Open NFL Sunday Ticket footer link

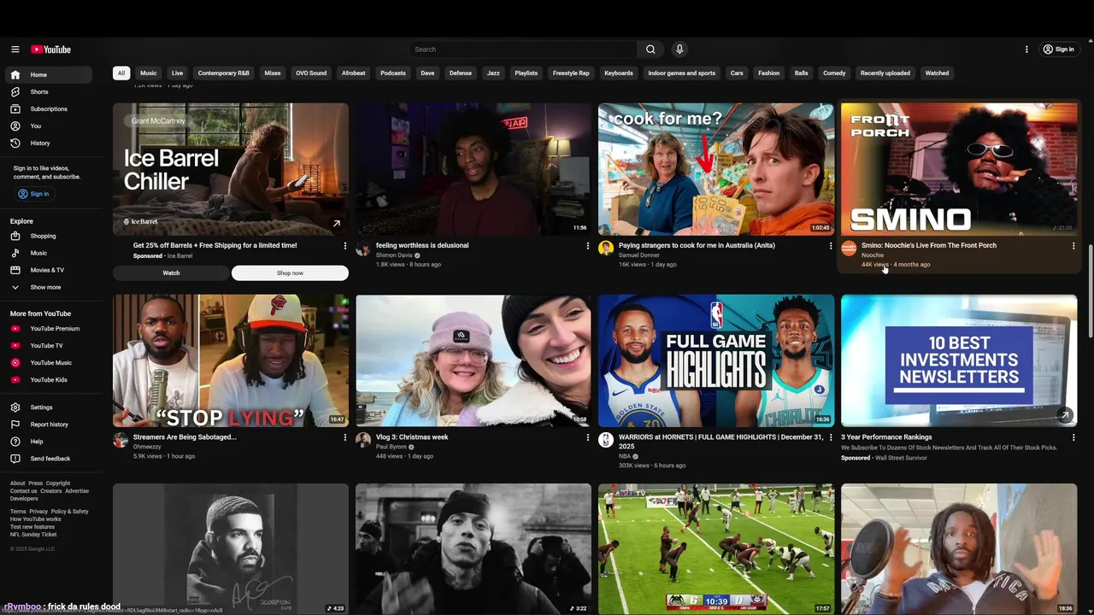click(x=33, y=535)
